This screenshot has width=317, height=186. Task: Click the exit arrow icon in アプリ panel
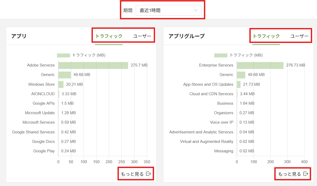point(148,174)
